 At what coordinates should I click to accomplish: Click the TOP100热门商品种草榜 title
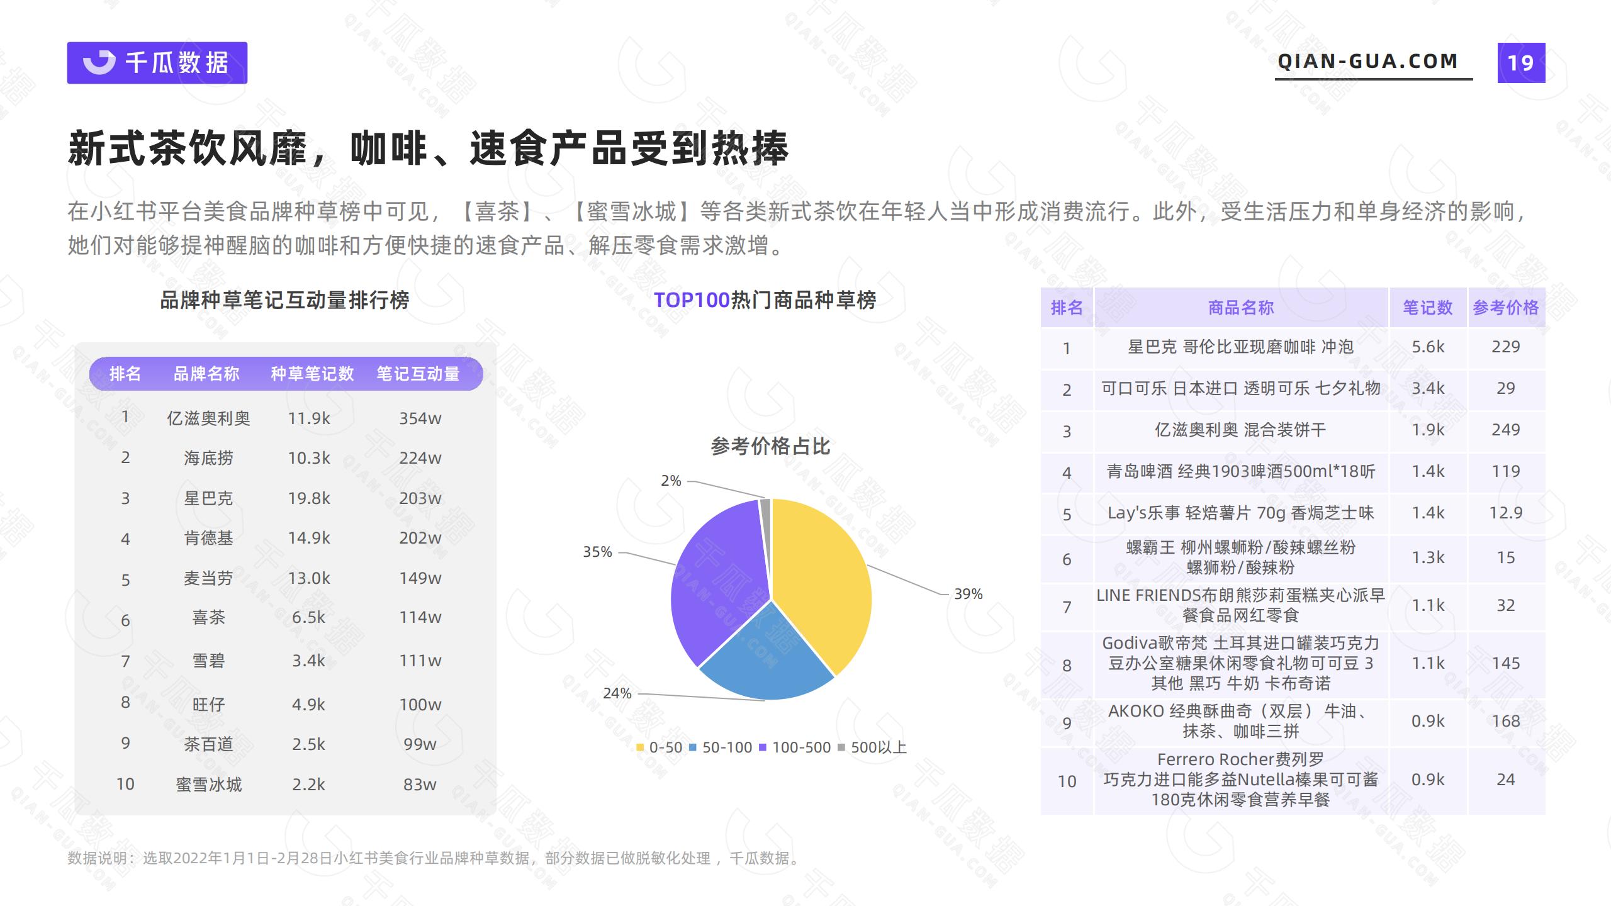point(765,300)
